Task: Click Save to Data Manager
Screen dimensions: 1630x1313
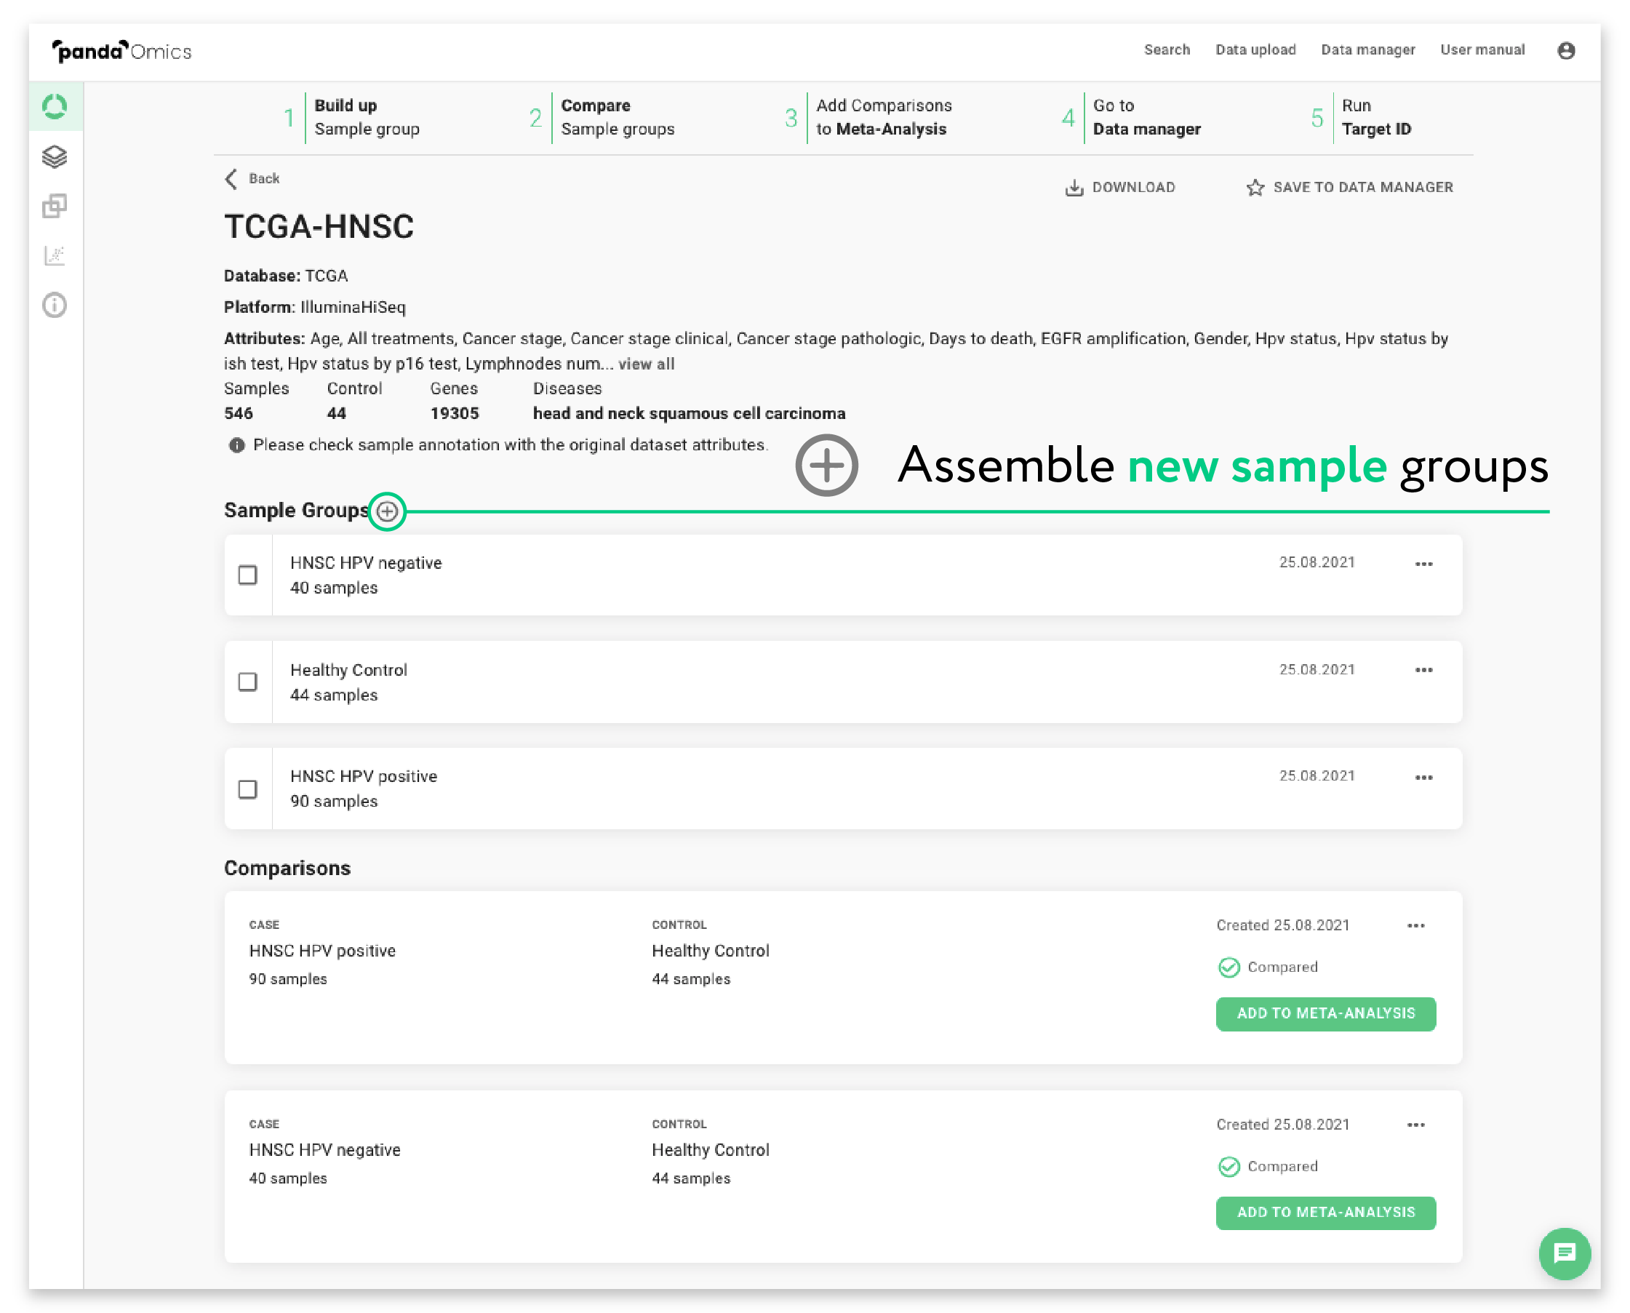Action: 1351,187
